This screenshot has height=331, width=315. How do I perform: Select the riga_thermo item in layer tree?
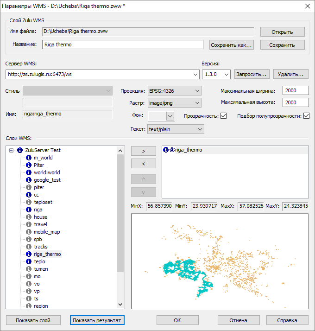[47, 254]
